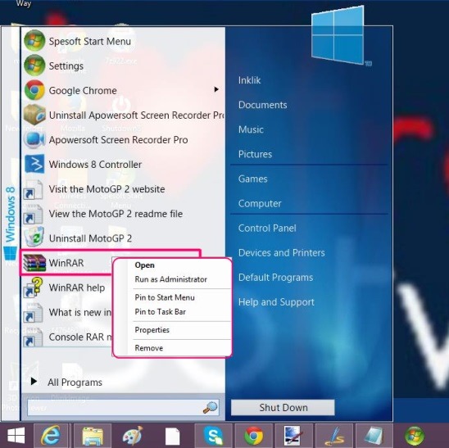Click 'Visit the MotoGP 2 website' label
449x448 pixels.
point(107,189)
